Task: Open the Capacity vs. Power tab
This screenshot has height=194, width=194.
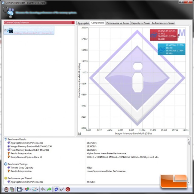Action: [140, 23]
